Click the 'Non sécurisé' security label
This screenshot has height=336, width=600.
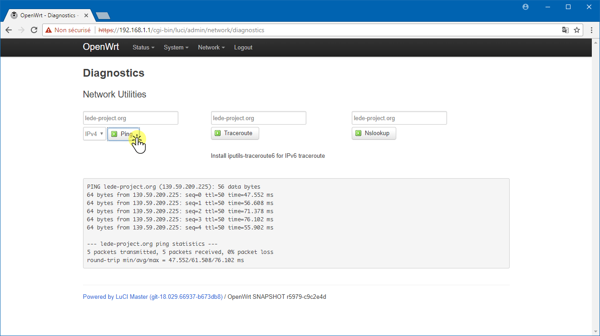point(73,30)
